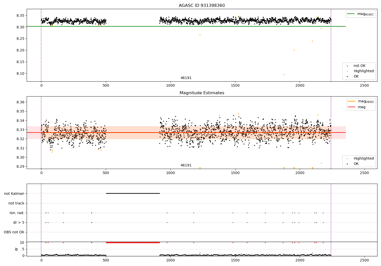Click the 8.20 y-tick in top plot
Image resolution: width=381 pixels, height=266 pixels.
click(21, 50)
